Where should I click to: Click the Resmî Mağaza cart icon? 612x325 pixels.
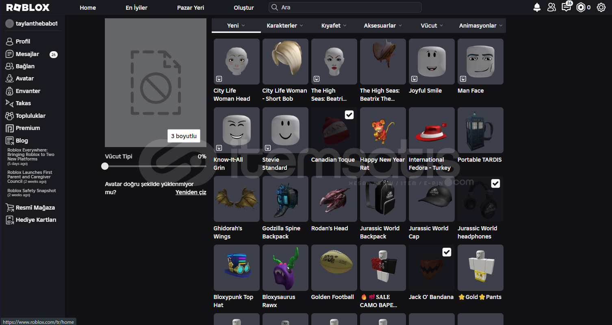pyautogui.click(x=9, y=208)
